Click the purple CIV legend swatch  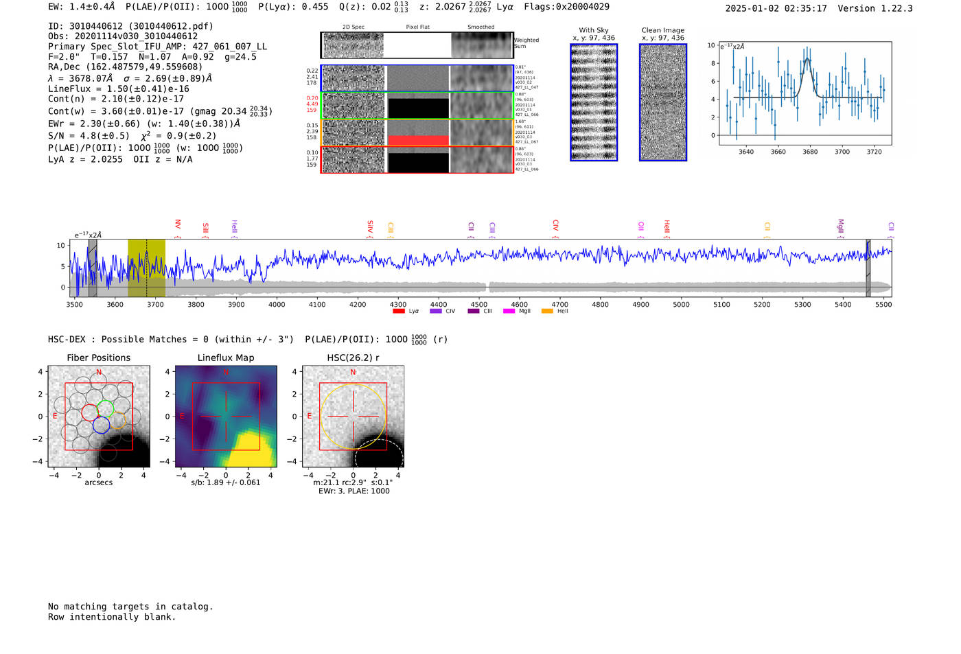(x=435, y=312)
